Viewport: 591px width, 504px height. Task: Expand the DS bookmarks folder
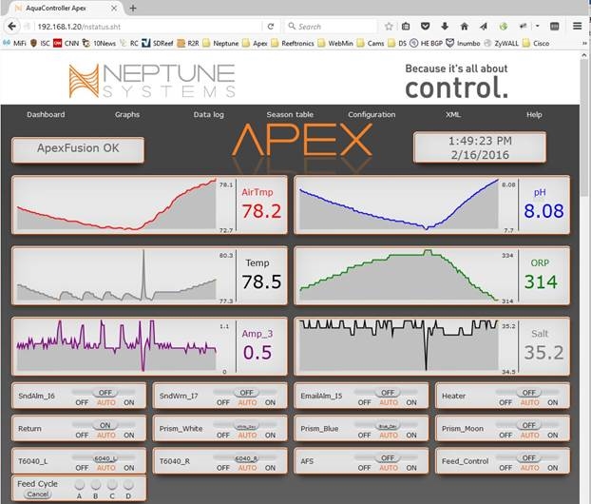[397, 43]
